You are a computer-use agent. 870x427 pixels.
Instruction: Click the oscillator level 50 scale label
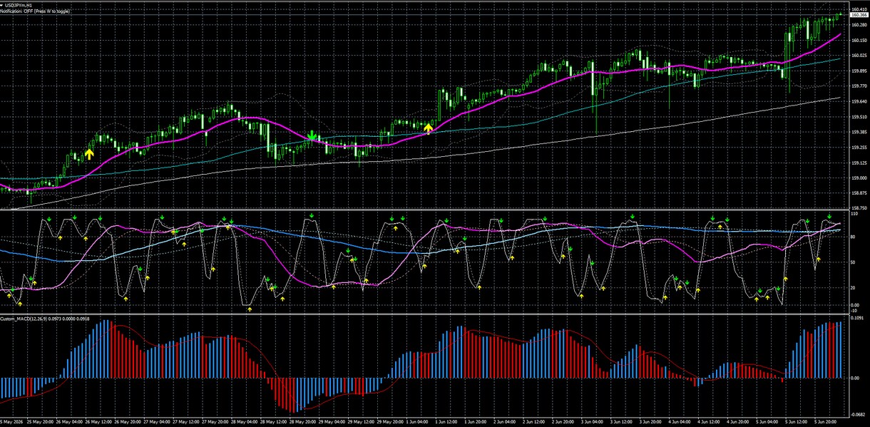854,263
